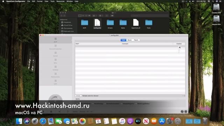Viewport: 224px width, 126px height.
Task: Click the Finder share button
Action: (x=107, y=15)
